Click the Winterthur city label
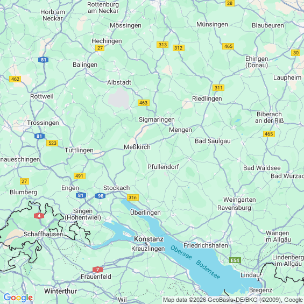 pos(60,291)
